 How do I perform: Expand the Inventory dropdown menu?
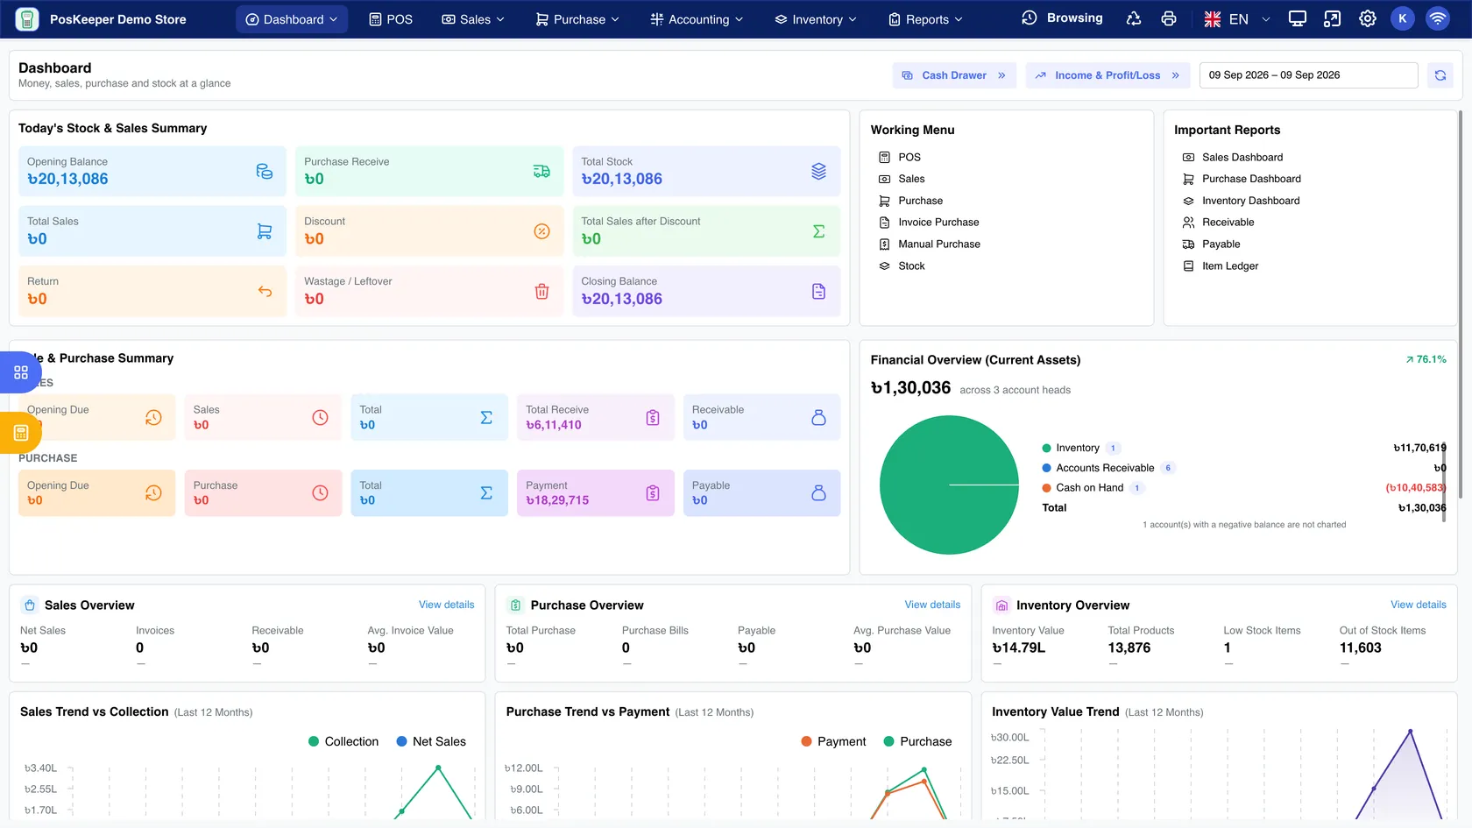pos(816,19)
